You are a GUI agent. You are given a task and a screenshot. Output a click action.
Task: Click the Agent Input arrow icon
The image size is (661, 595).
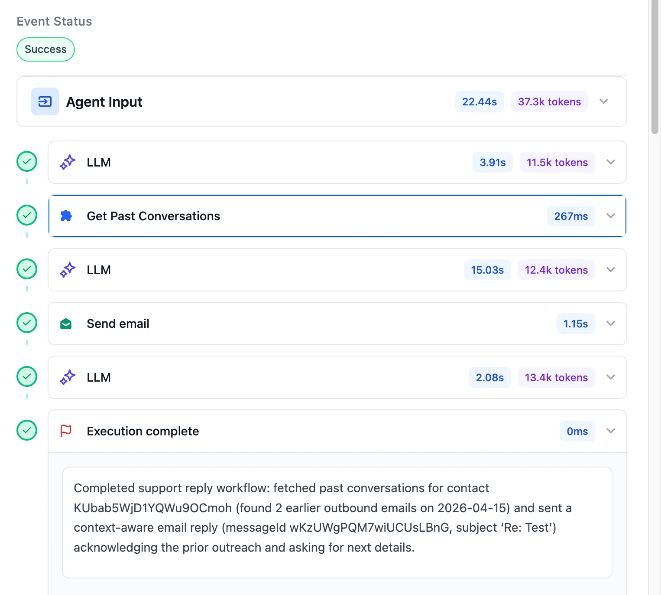(x=45, y=101)
